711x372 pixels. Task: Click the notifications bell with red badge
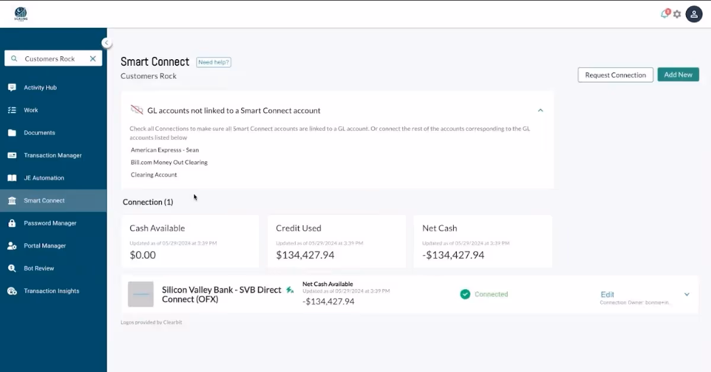click(x=664, y=14)
